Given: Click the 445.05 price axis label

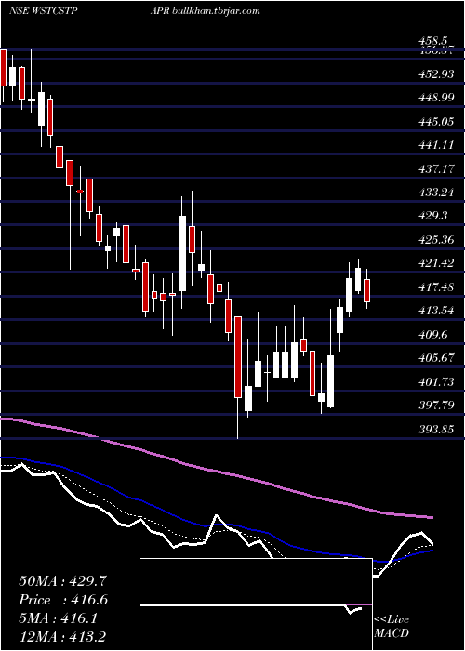Looking at the screenshot, I should pos(437,122).
